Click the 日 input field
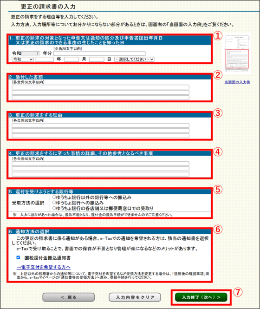260x309 pixels. [97, 59]
